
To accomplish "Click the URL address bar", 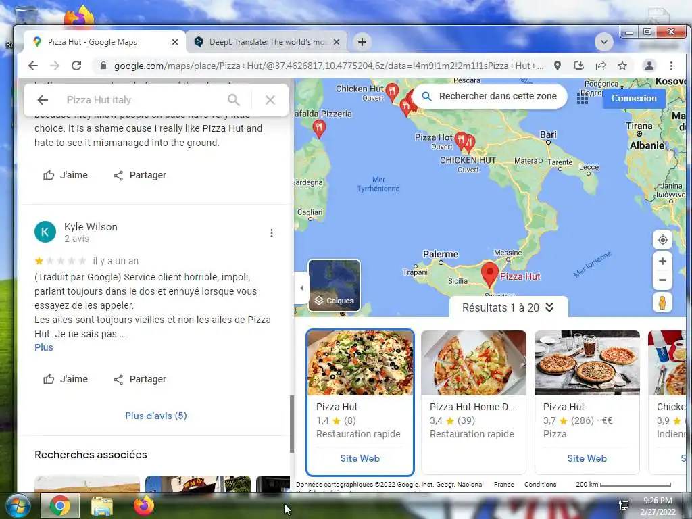I will tap(328, 66).
